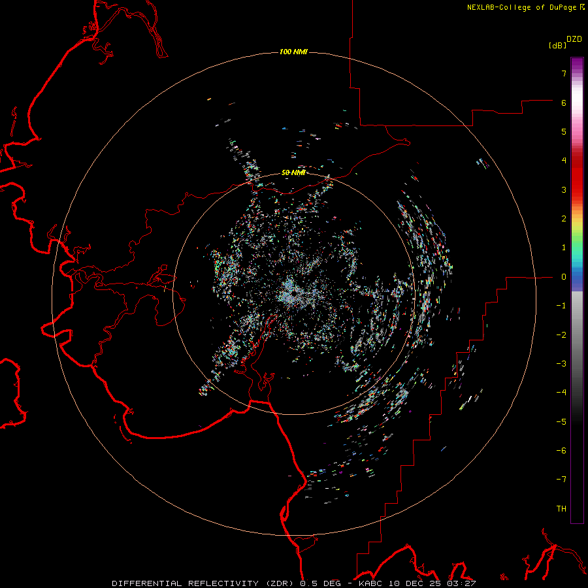The image size is (588, 588).
Task: Click the 0.5 DEG elevation angle text
Action: pyautogui.click(x=320, y=583)
